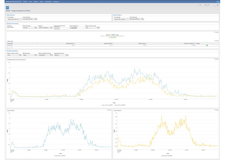Click the refresh icon below Table Stats
225x160 pixels.
coord(12,48)
